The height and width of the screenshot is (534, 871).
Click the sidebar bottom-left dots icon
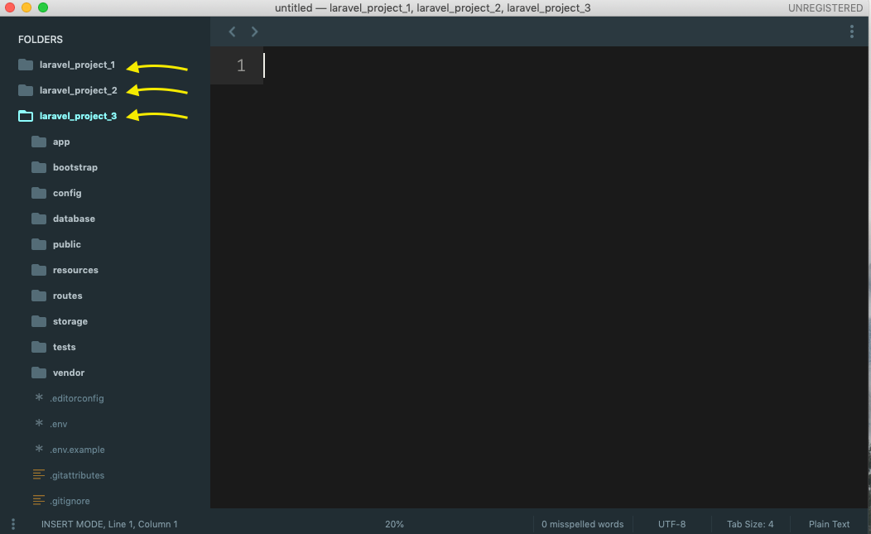12,524
